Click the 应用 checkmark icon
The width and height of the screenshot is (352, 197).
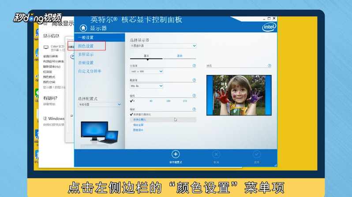(257, 154)
